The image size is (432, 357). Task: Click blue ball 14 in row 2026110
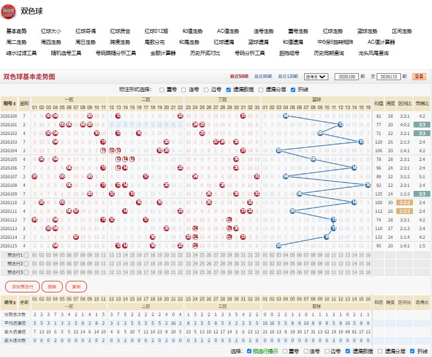tap(354, 202)
